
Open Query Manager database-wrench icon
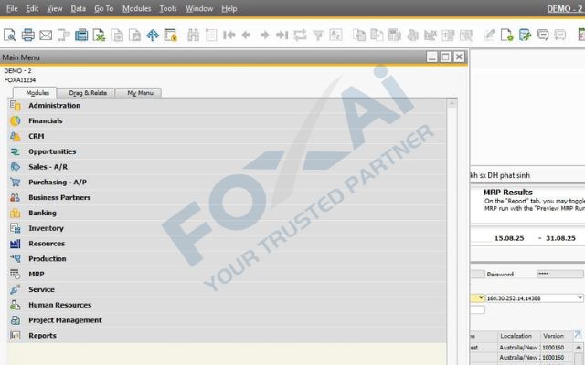[525, 36]
